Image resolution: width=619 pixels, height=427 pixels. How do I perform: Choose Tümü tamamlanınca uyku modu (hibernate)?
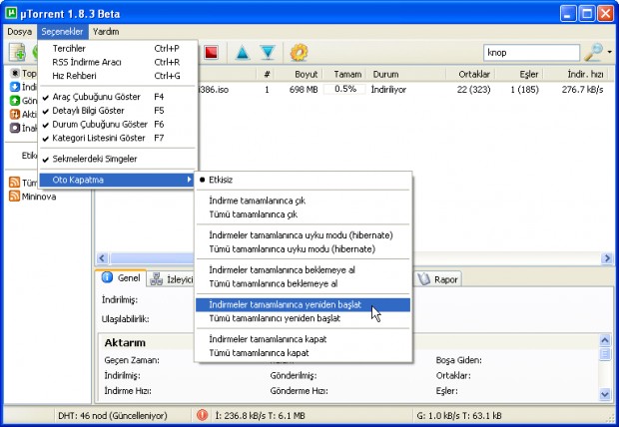pos(304,249)
